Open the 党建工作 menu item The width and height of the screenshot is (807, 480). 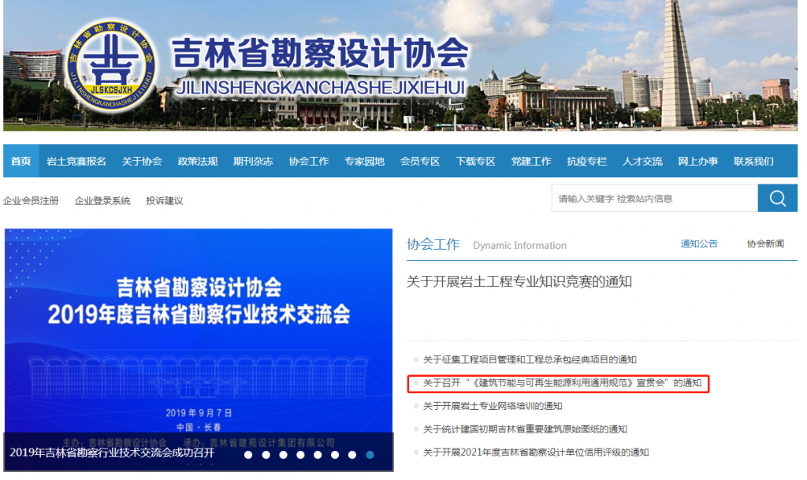pyautogui.click(x=530, y=161)
